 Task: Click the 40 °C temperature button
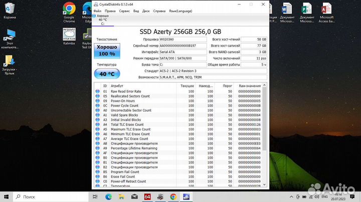click(107, 73)
